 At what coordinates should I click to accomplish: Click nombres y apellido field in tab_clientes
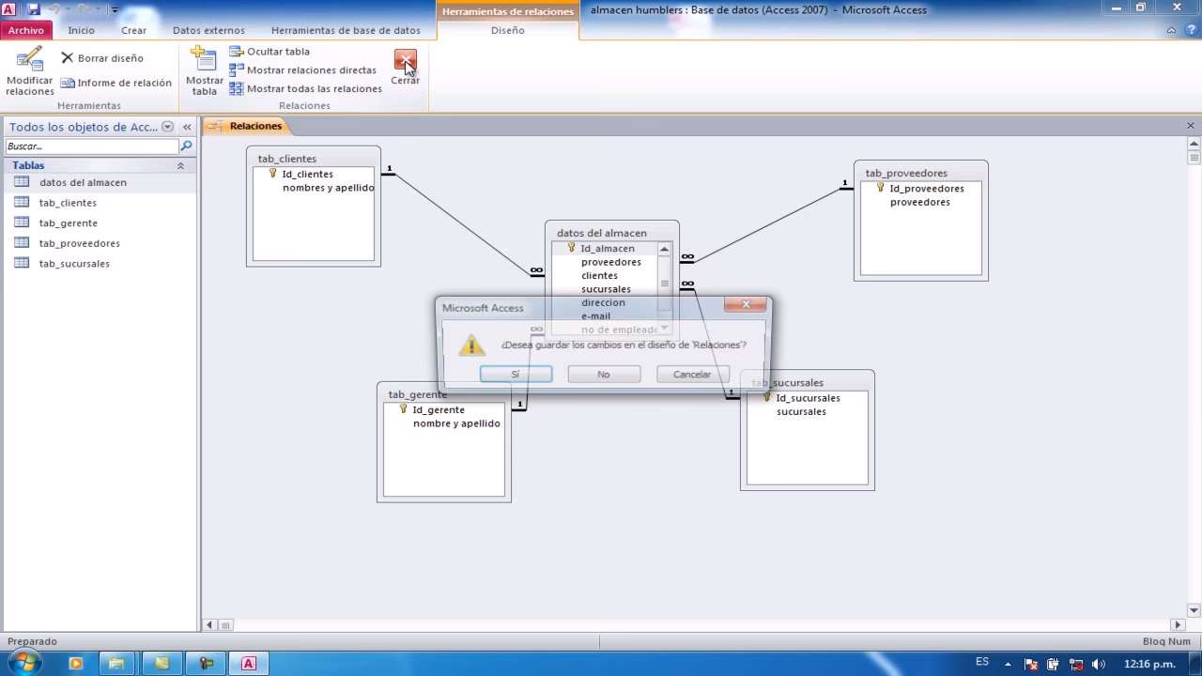click(x=328, y=188)
